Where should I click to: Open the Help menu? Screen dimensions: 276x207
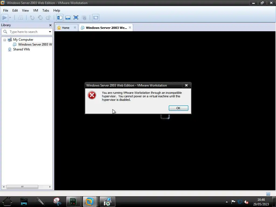(x=57, y=11)
